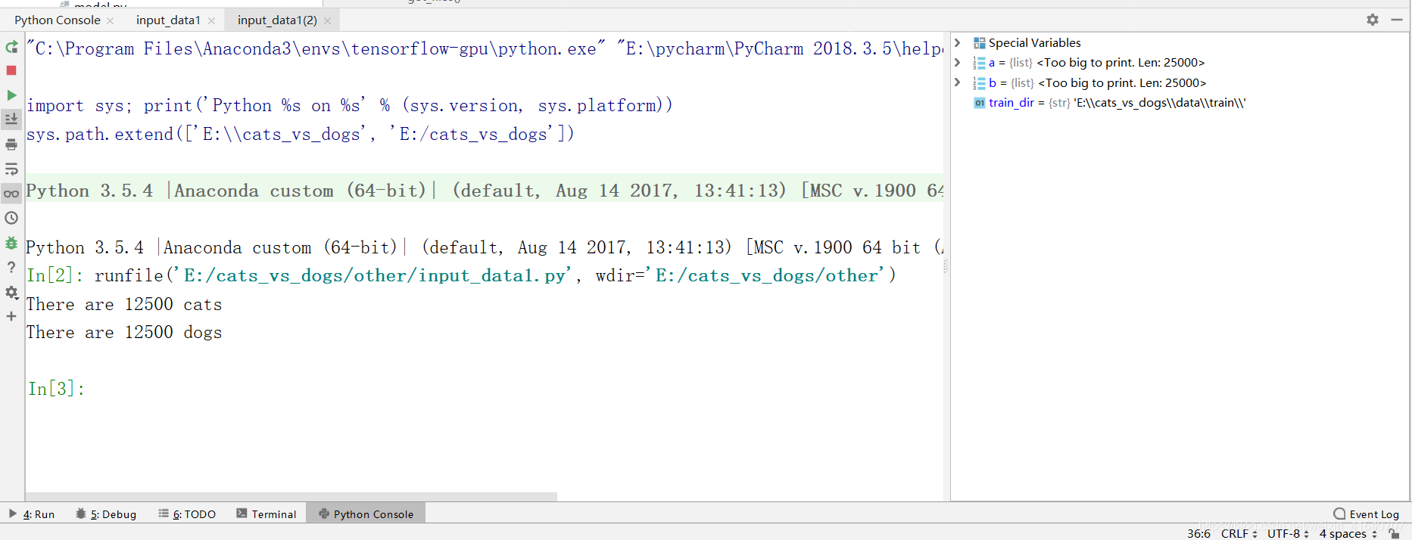Screen dimensions: 1412x540
Task: Click the 36:6 cursor position indicator
Action: tap(1198, 533)
